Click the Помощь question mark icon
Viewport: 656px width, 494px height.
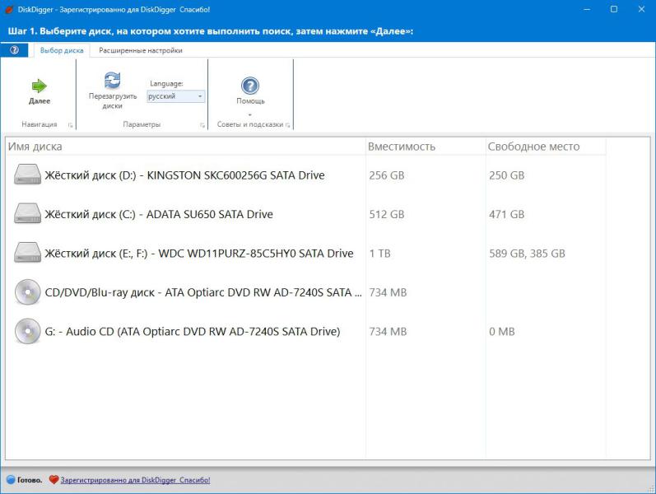[x=250, y=86]
